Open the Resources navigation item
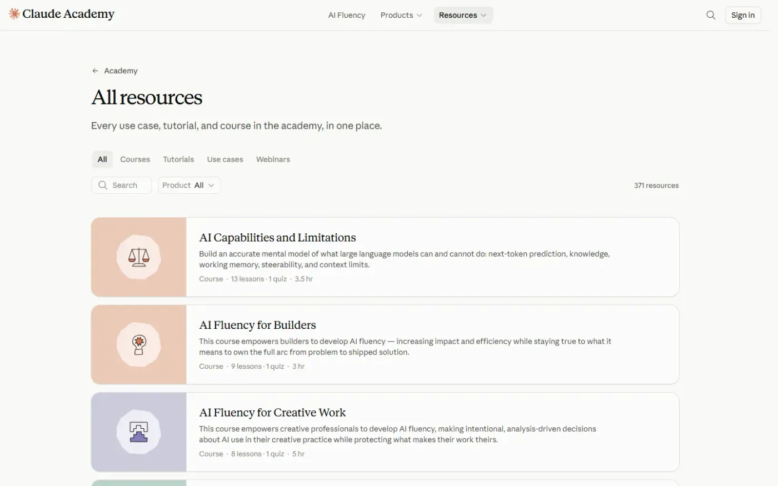 pos(463,15)
